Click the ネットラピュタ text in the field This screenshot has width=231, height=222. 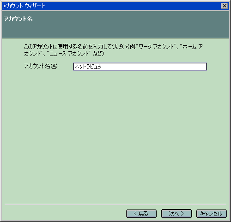(88, 67)
